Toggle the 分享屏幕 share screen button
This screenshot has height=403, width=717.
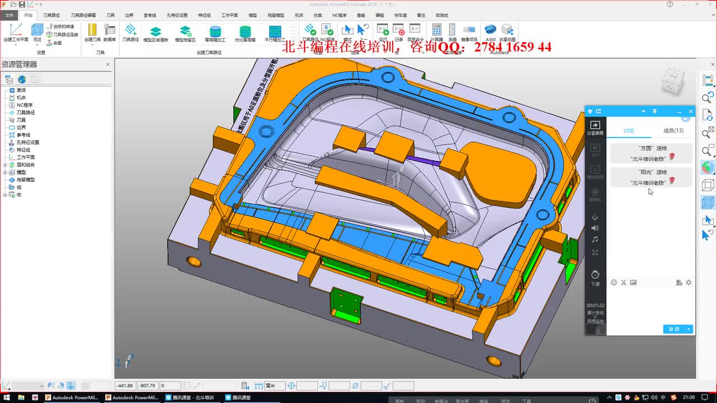595,128
